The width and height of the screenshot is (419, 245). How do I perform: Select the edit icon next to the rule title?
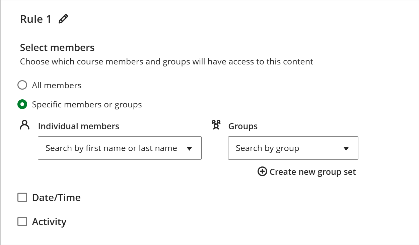pos(63,18)
